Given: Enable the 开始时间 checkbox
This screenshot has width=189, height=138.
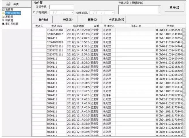Looking at the screenshot, I should pyautogui.click(x=34, y=13).
